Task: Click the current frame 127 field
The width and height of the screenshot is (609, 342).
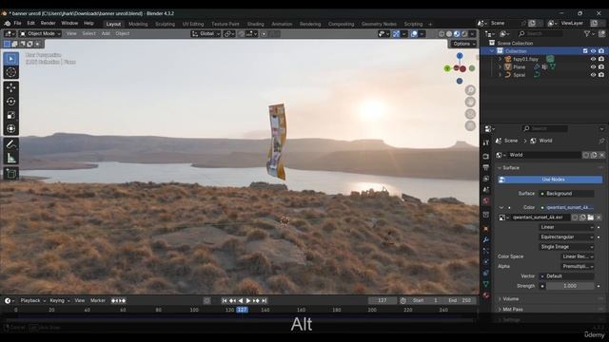Action: coord(383,300)
